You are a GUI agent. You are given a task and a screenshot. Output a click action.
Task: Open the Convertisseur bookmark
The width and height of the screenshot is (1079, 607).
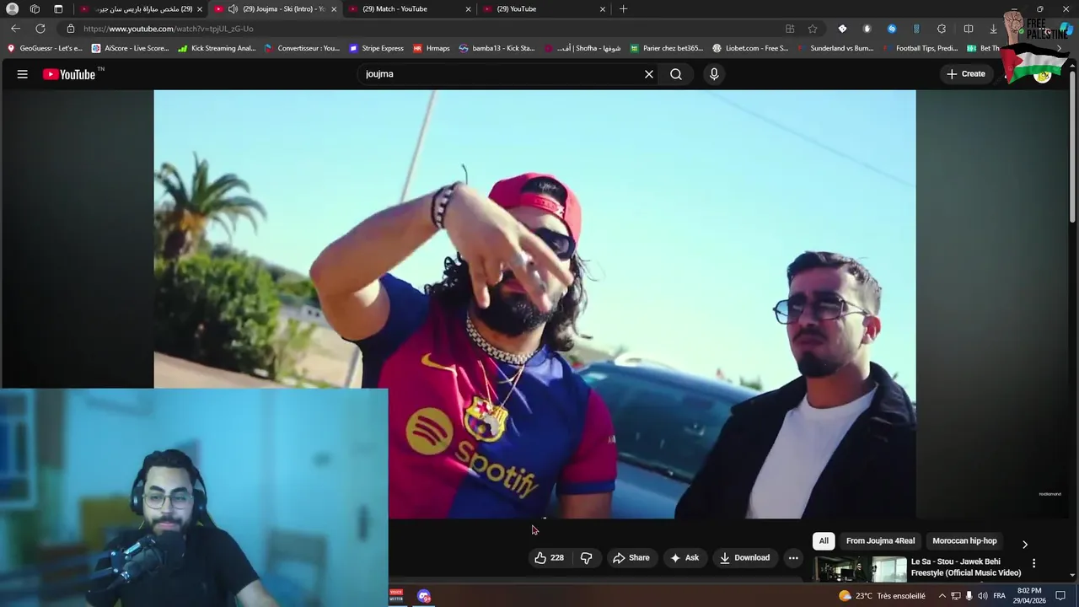[x=302, y=48]
